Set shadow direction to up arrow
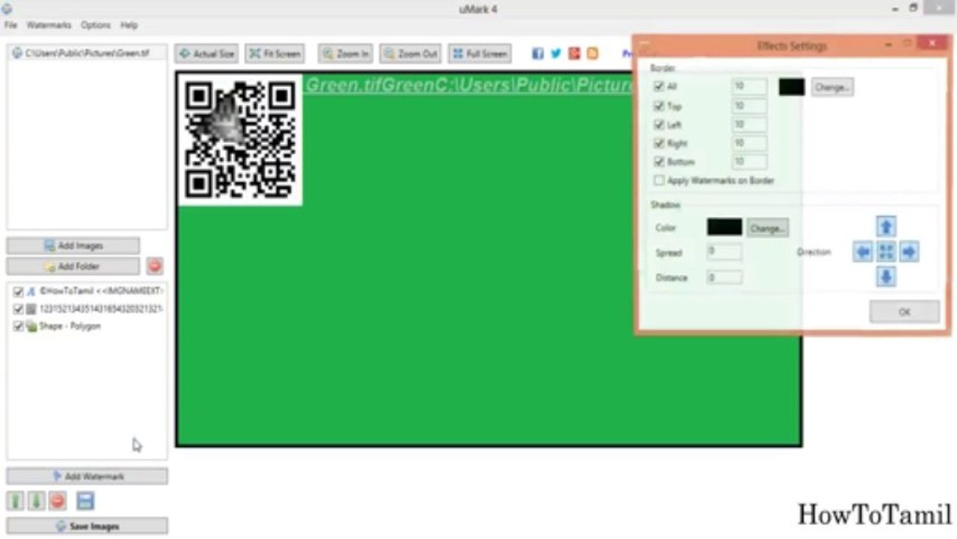The width and height of the screenshot is (957, 539). (x=886, y=227)
